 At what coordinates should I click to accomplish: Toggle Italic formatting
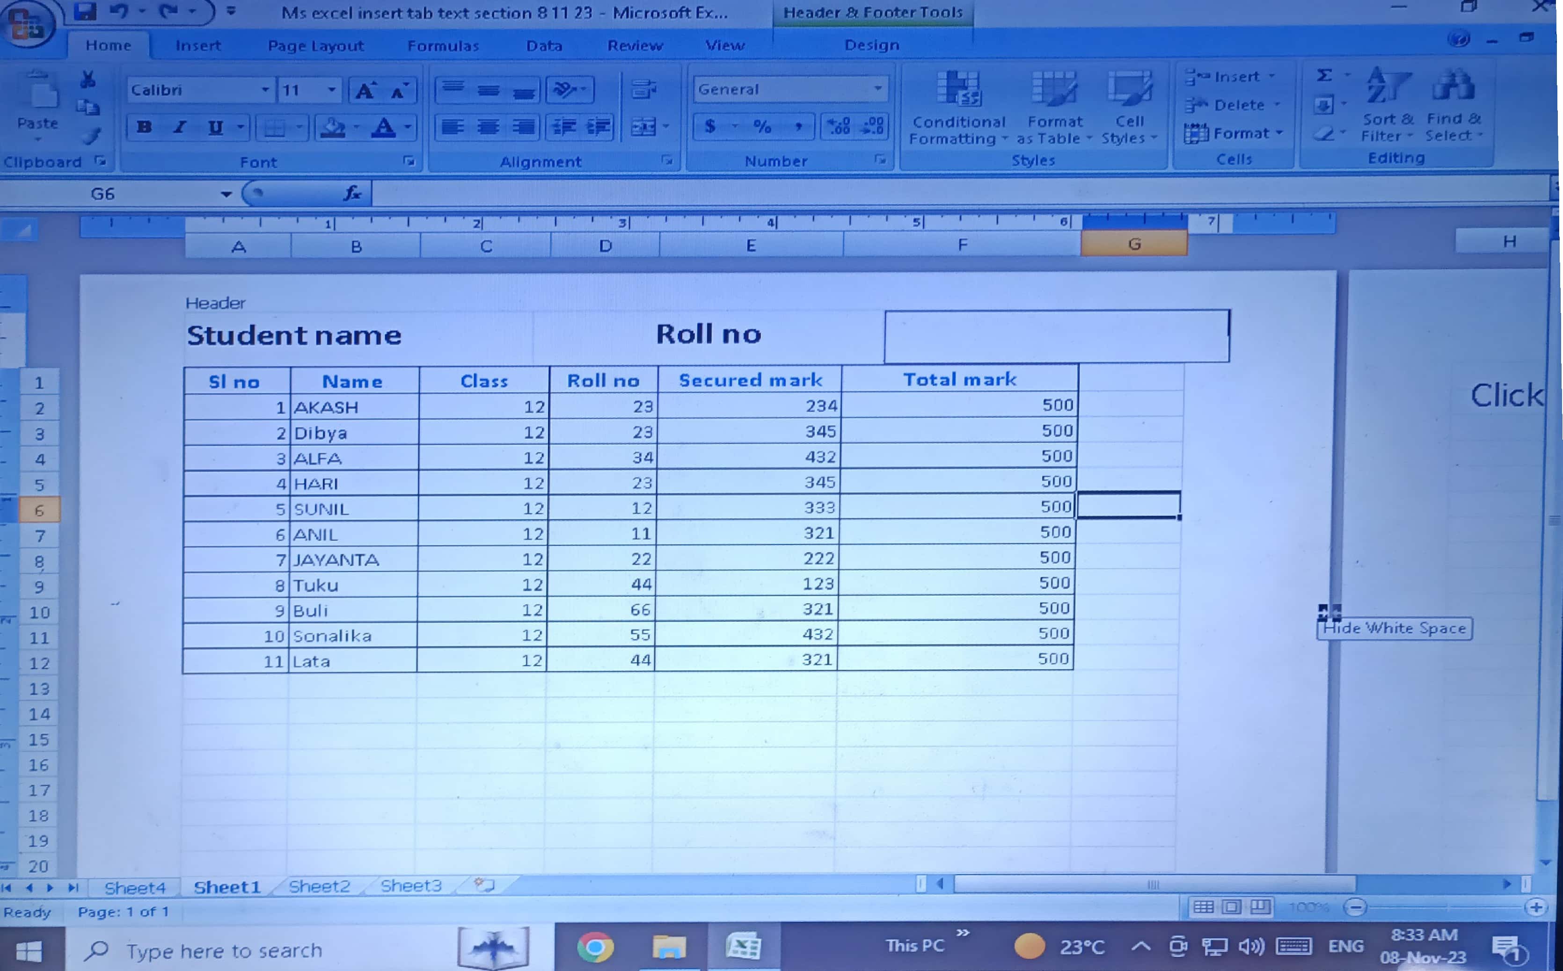coord(180,127)
